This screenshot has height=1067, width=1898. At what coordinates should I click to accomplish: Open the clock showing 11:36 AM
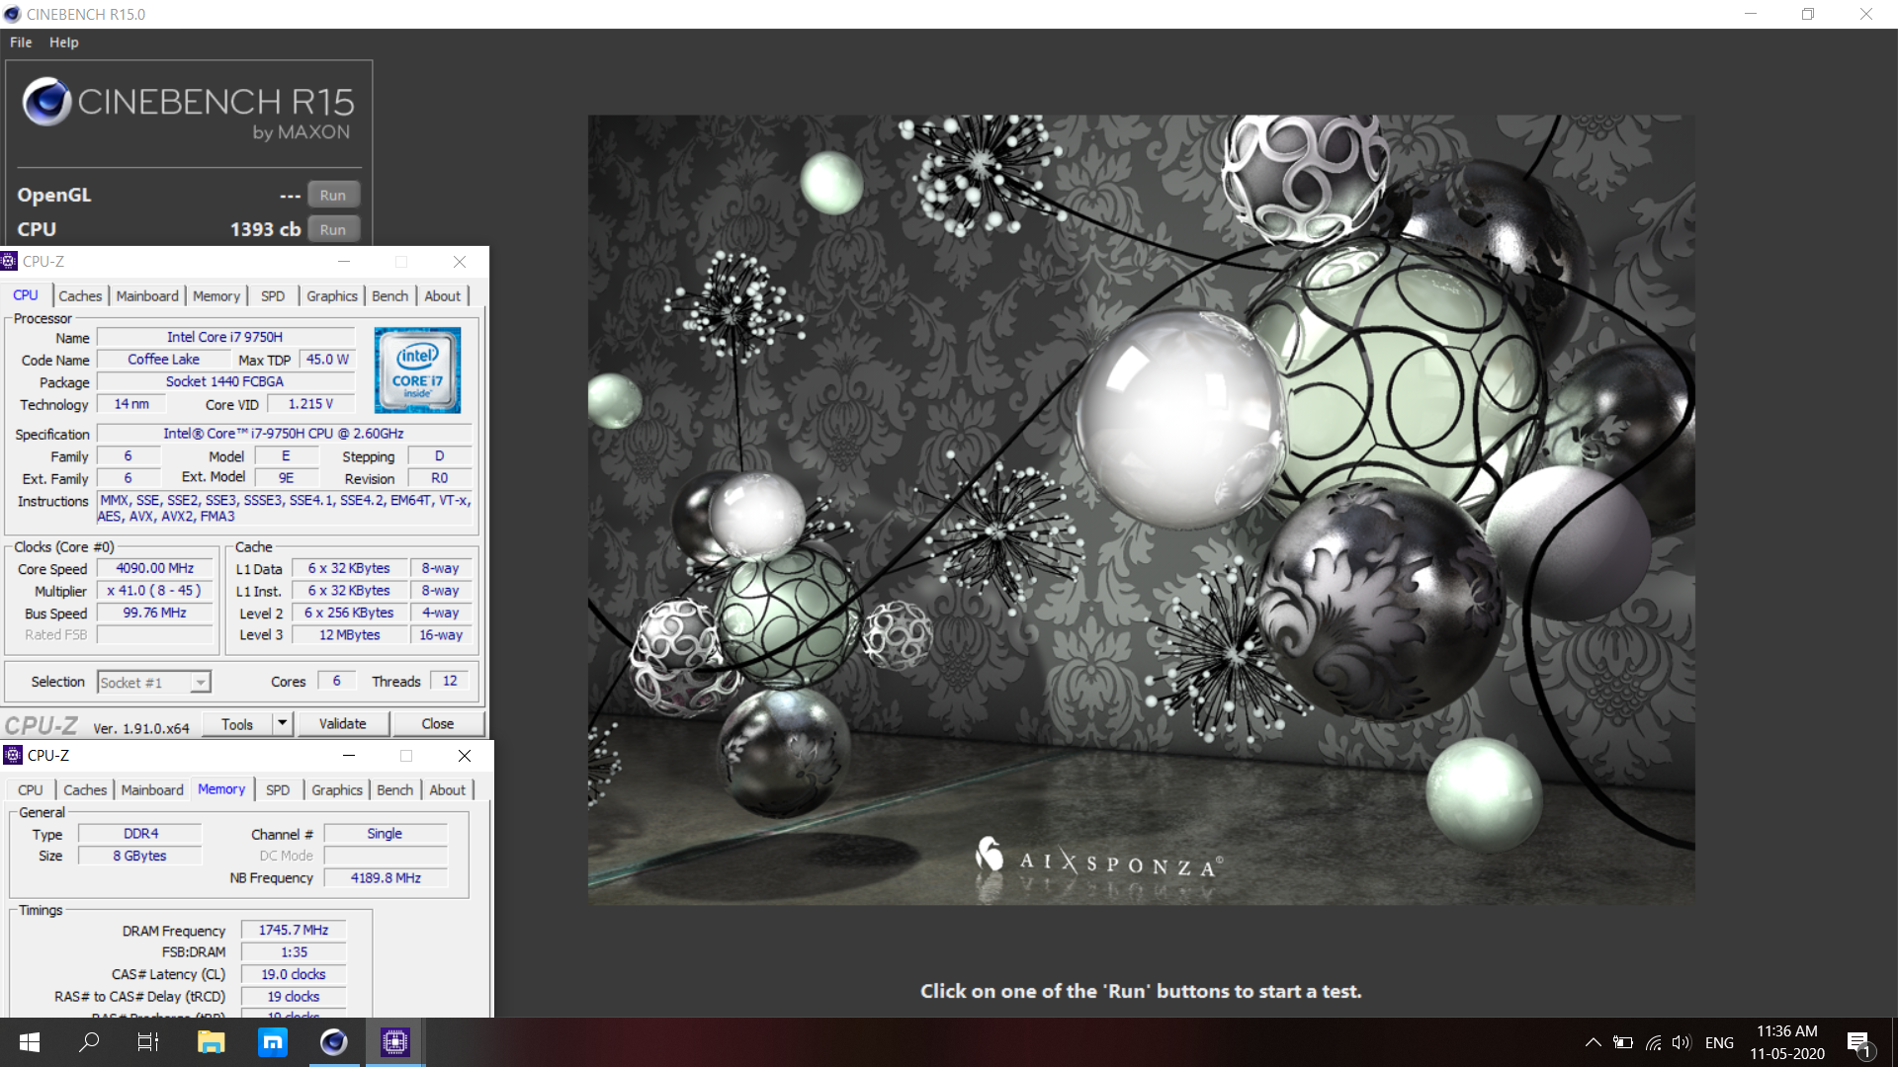point(1786,1042)
